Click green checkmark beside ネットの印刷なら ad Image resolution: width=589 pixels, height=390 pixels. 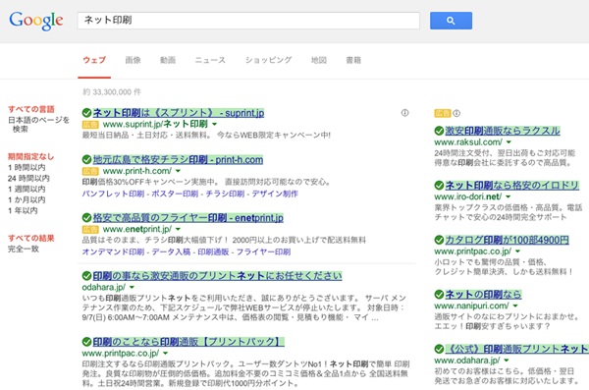[439, 294]
